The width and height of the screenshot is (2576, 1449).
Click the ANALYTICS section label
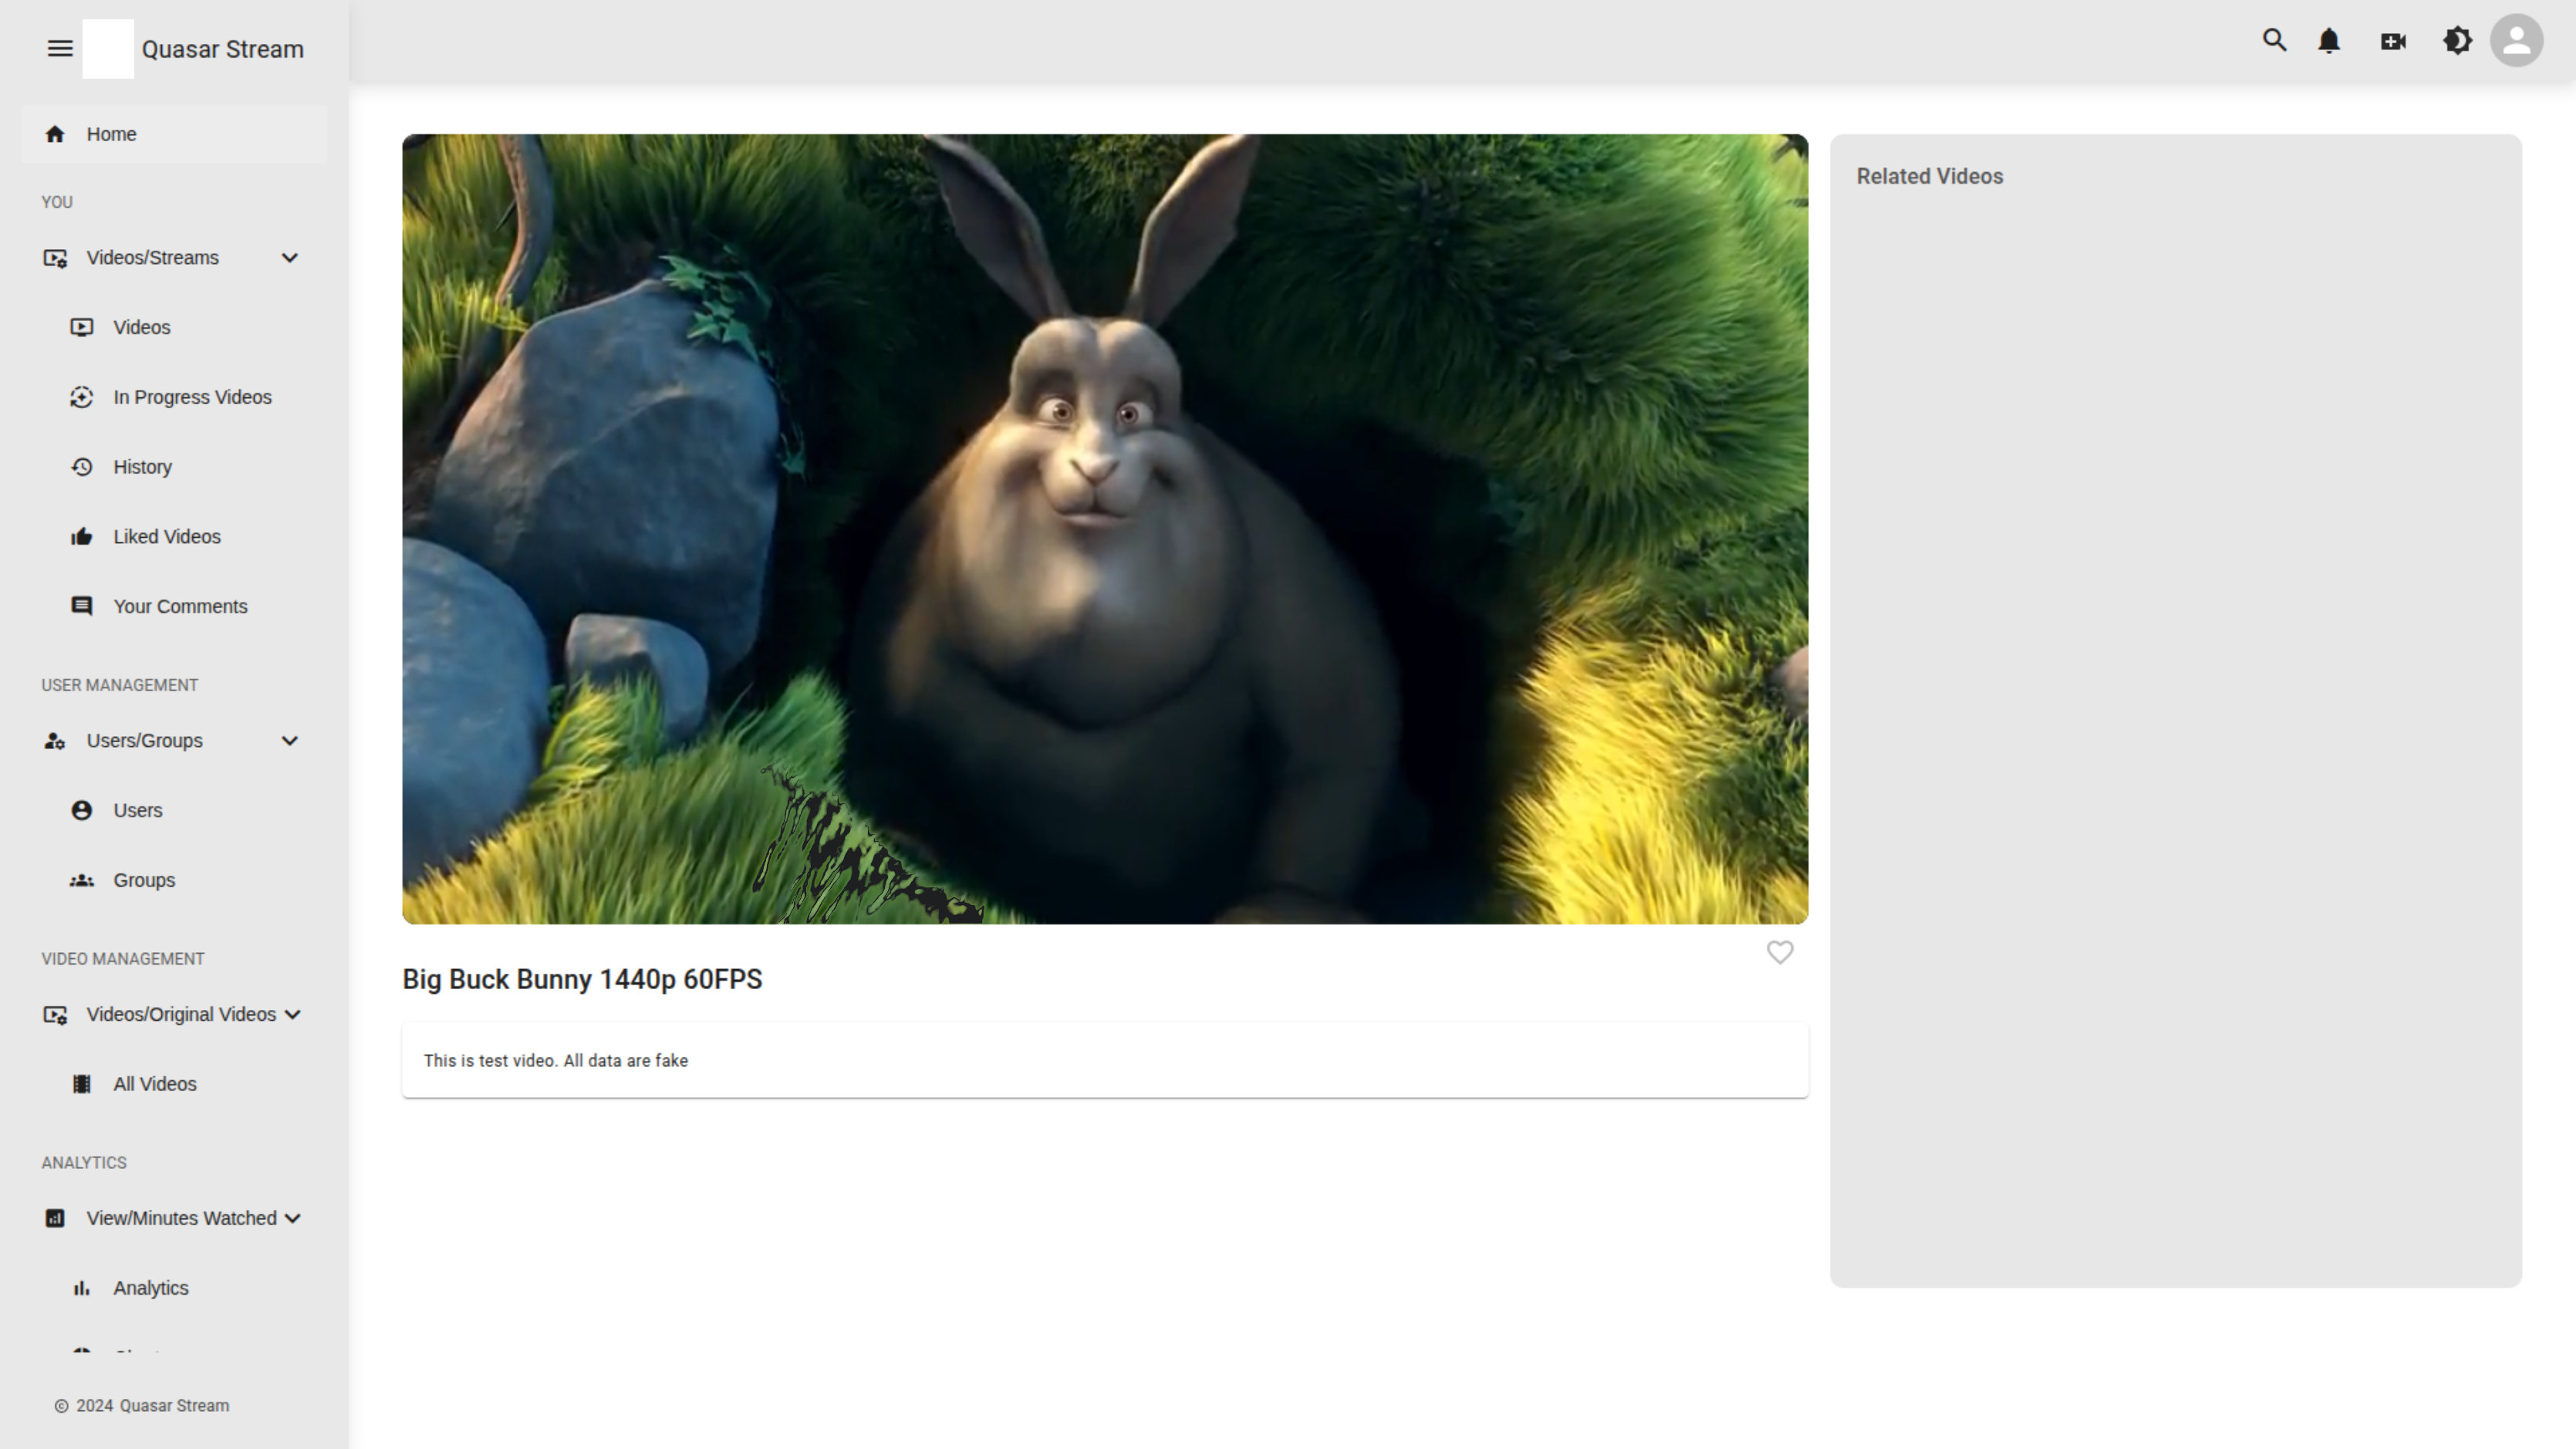83,1163
